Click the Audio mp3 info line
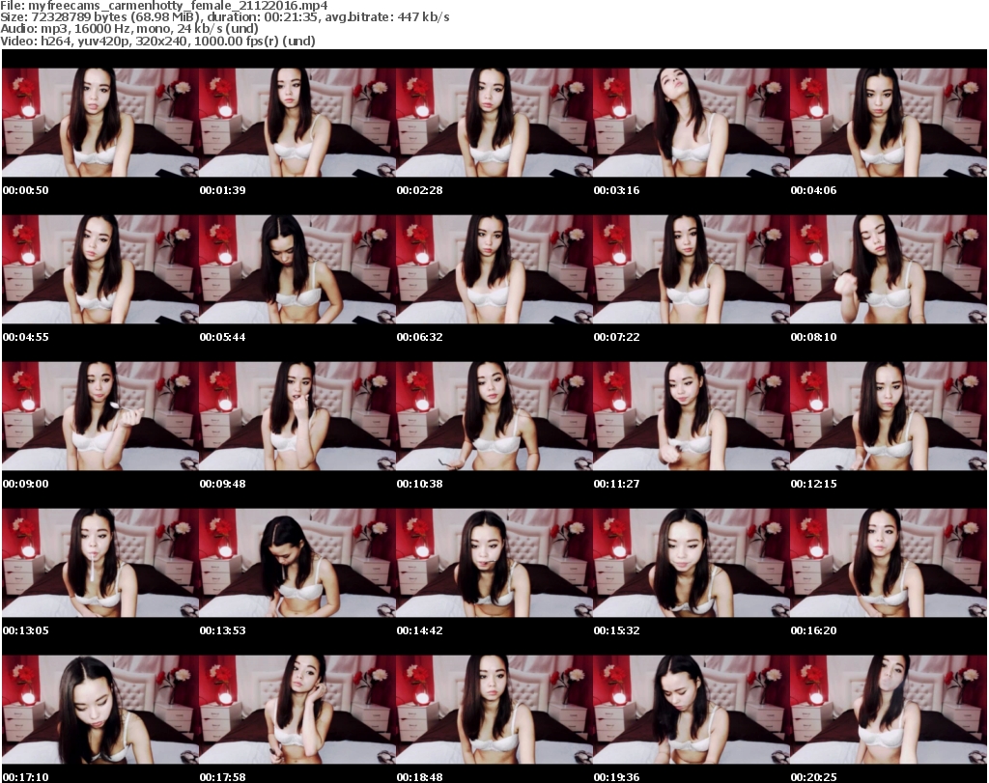 tap(129, 29)
